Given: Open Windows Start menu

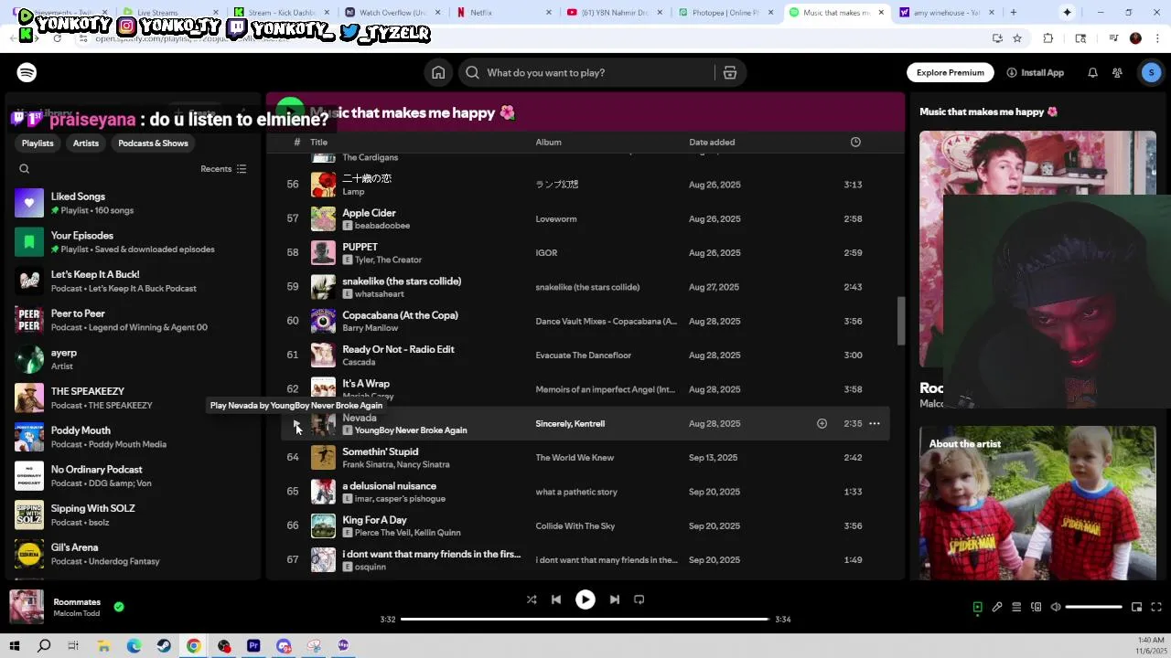Looking at the screenshot, I should [x=14, y=645].
